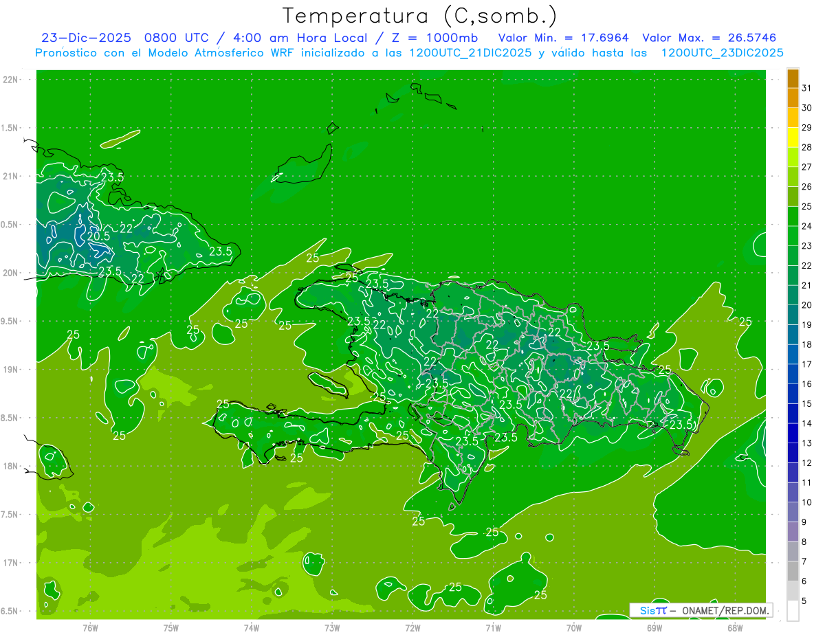Click the "76W" longitude label
This screenshot has height=637, width=825.
[x=90, y=627]
